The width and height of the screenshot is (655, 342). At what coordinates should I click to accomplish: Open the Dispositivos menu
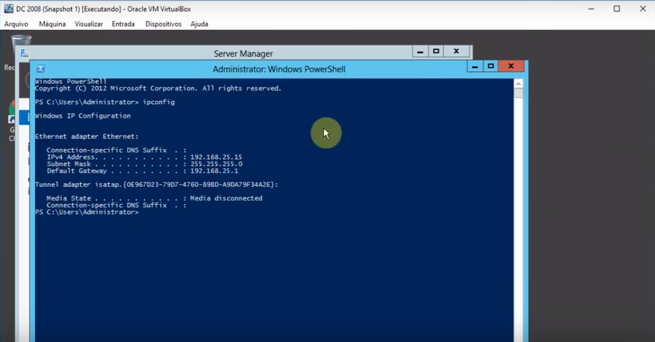163,24
